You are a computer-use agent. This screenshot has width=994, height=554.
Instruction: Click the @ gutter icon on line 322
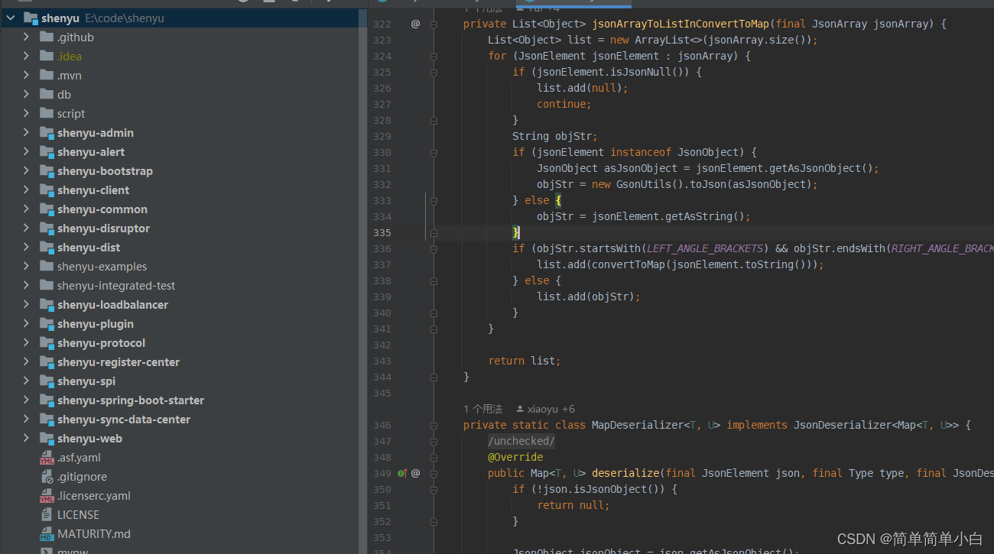(x=415, y=24)
